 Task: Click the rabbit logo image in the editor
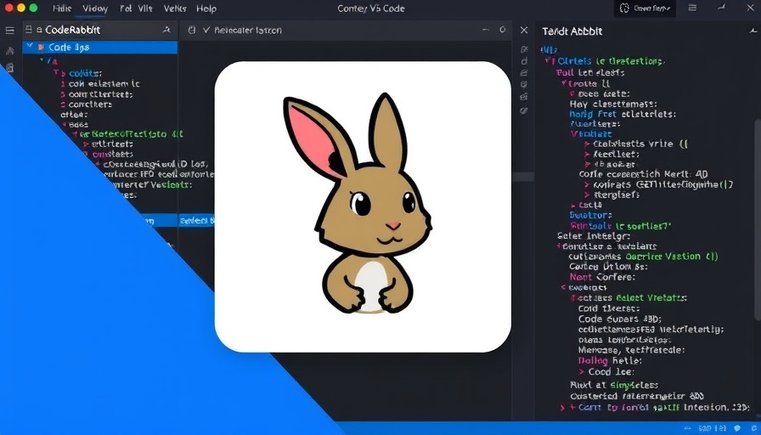point(363,206)
